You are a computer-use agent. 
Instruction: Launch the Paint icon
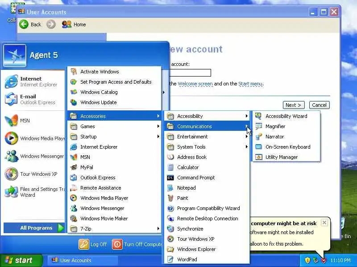pyautogui.click(x=170, y=198)
